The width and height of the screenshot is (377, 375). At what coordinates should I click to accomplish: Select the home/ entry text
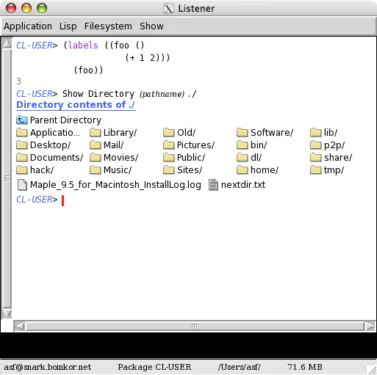click(265, 170)
